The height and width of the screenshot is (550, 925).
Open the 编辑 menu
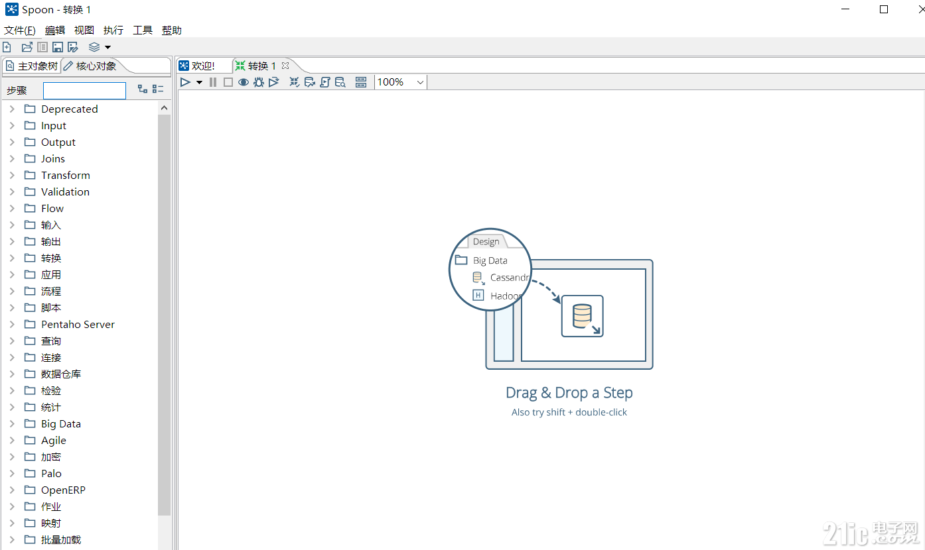pyautogui.click(x=55, y=30)
